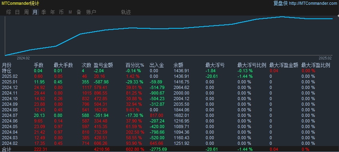The height and width of the screenshot is (152, 339).
Task: Click 2025.02 end label on chart axis
Action: point(325,58)
